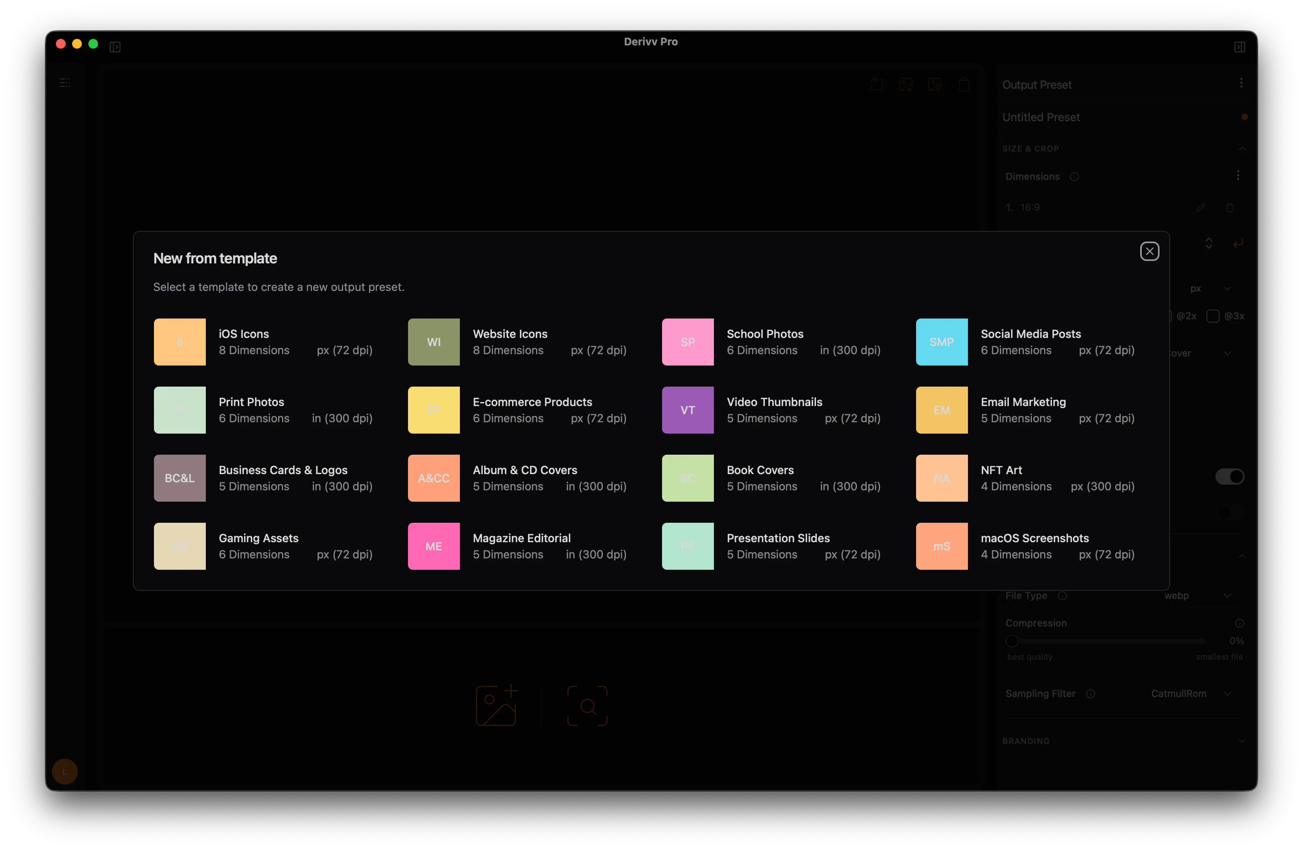
Task: Toggle the left sidebar from title bar
Action: click(115, 47)
